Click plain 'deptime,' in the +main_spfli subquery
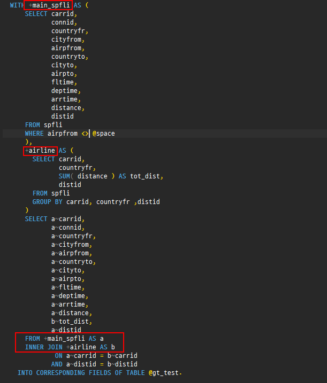The width and height of the screenshot is (327, 383). (x=66, y=91)
